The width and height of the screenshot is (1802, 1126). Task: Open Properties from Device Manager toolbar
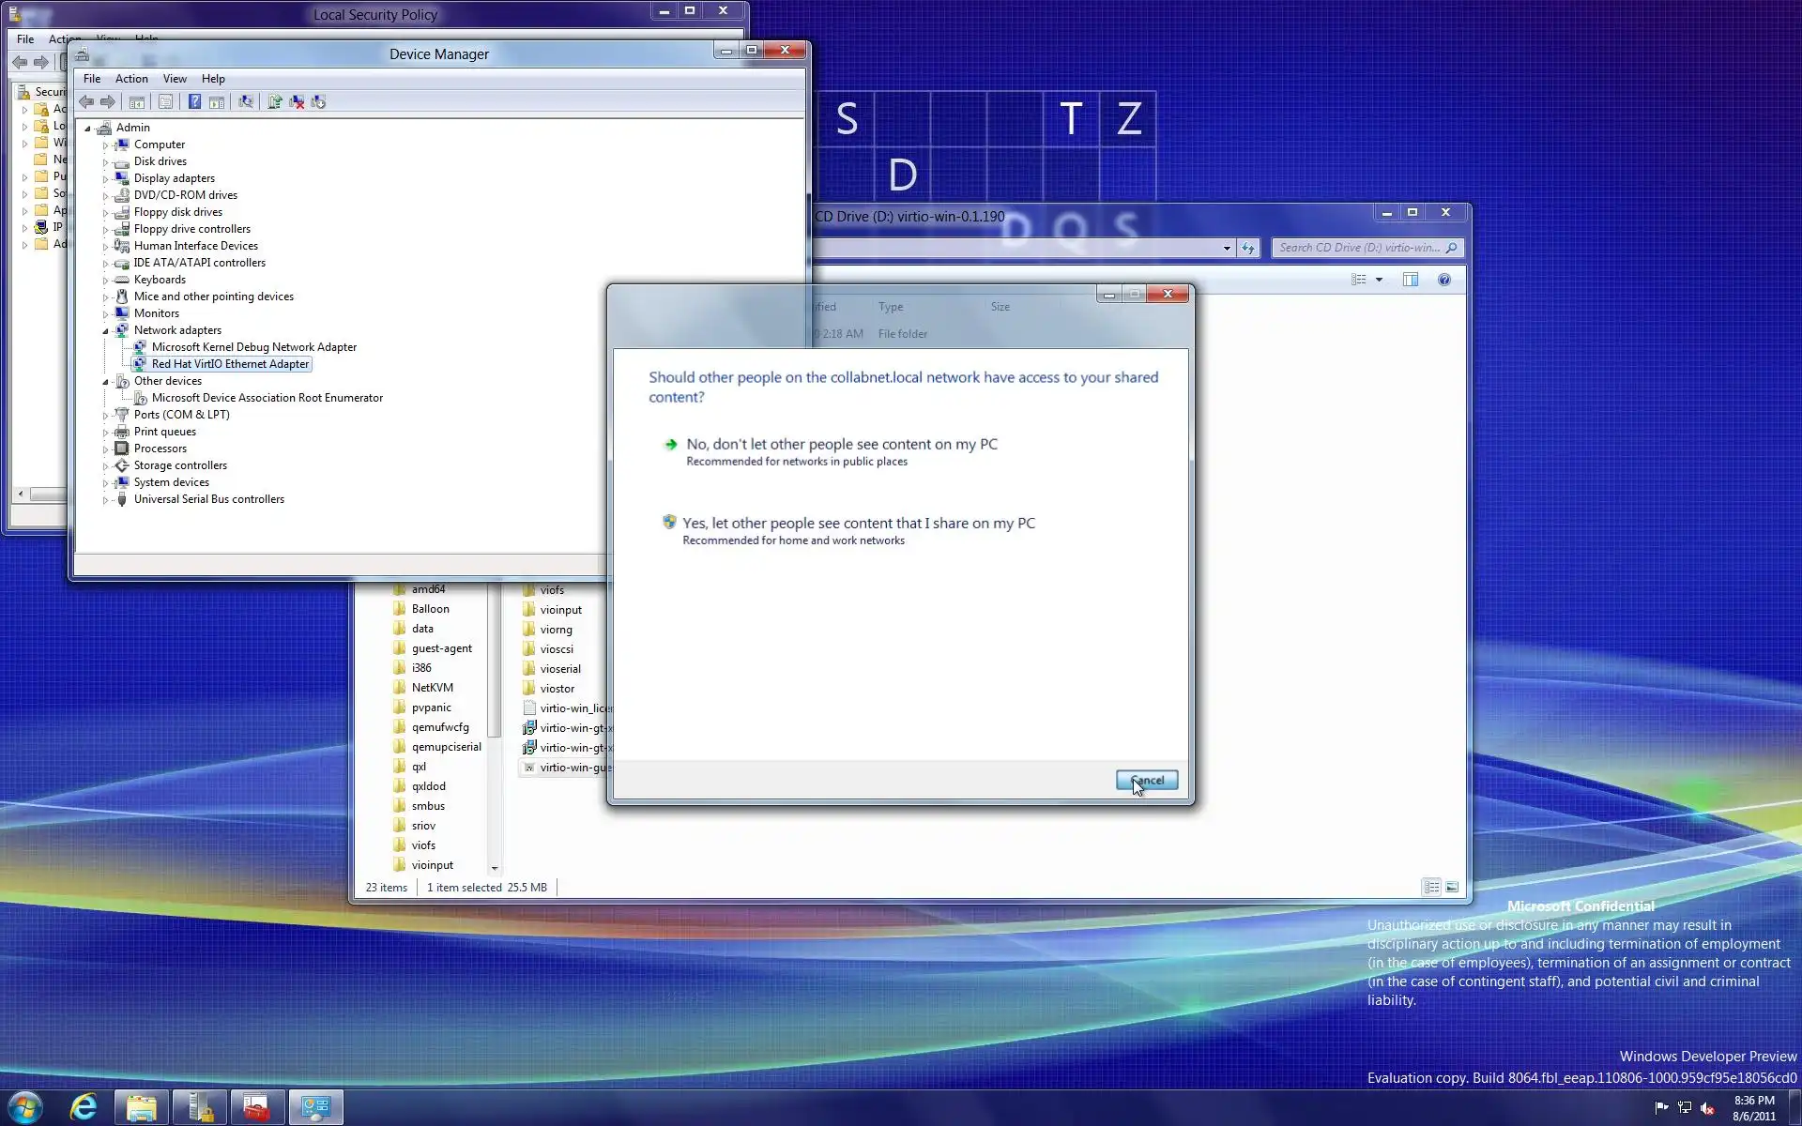(165, 101)
